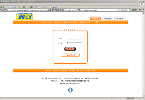Open the 职位搜索 tab
145x100 pixels.
108,18
